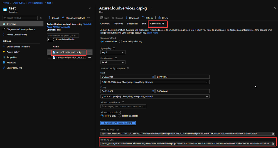This screenshot has height=148, width=278.
Task: Copy the Blob SAS URL value
Action: pos(273,143)
